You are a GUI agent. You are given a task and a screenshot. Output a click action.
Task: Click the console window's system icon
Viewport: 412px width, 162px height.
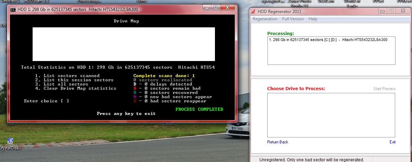click(13, 10)
